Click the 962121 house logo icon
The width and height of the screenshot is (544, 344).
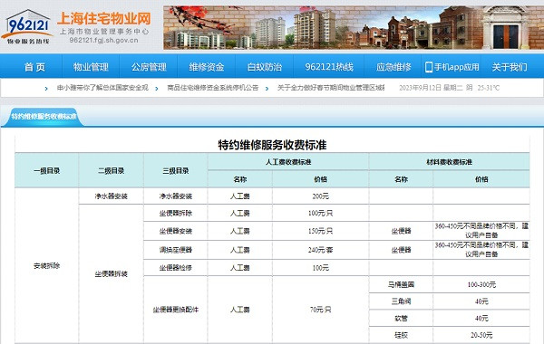[27, 27]
